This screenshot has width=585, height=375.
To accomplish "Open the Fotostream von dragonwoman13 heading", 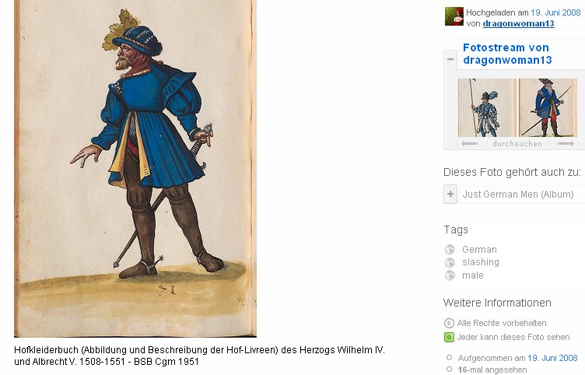I will (507, 54).
